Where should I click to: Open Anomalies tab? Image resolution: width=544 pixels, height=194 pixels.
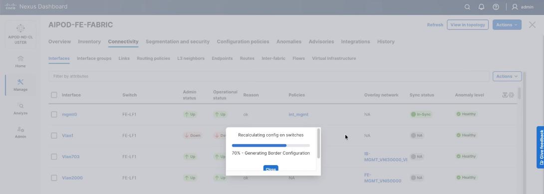pos(289,41)
